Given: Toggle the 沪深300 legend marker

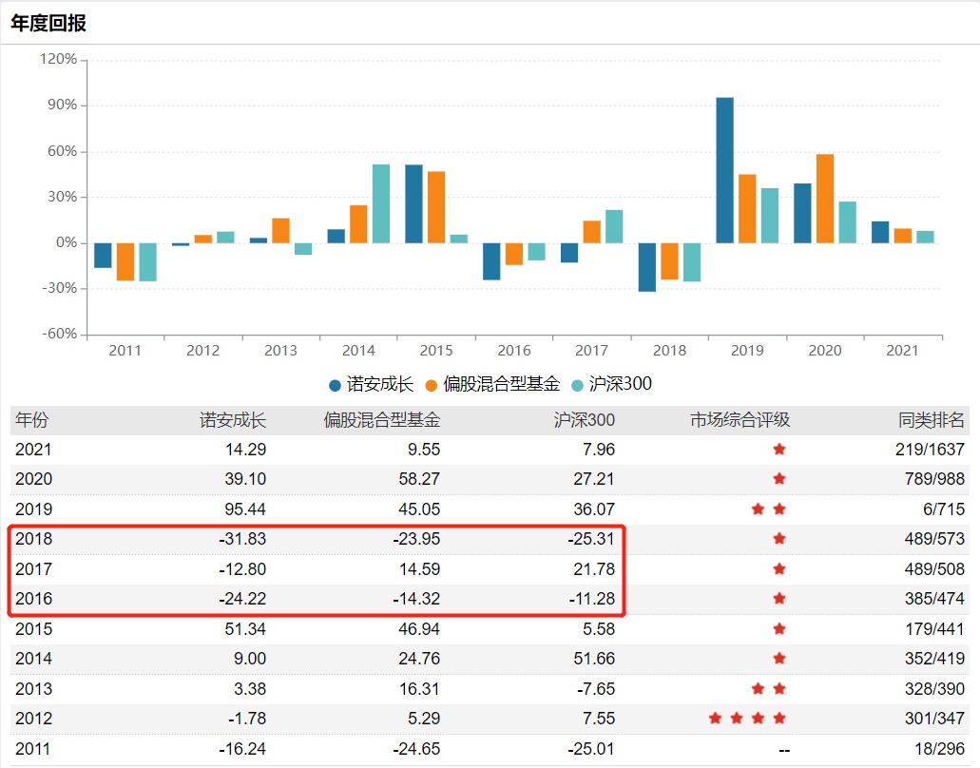Looking at the screenshot, I should (578, 386).
